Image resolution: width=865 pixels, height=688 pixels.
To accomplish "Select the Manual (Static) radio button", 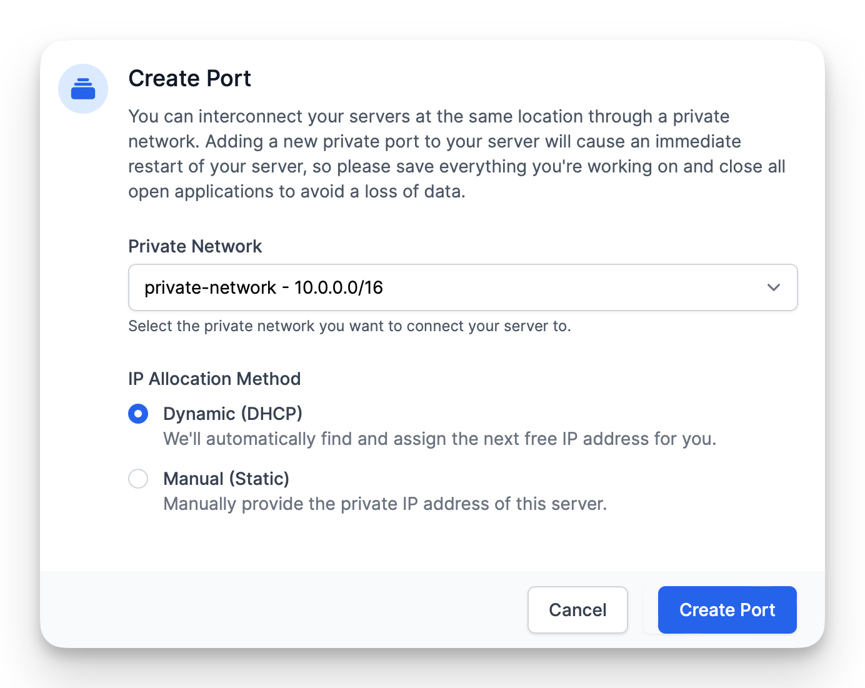I will pos(138,479).
